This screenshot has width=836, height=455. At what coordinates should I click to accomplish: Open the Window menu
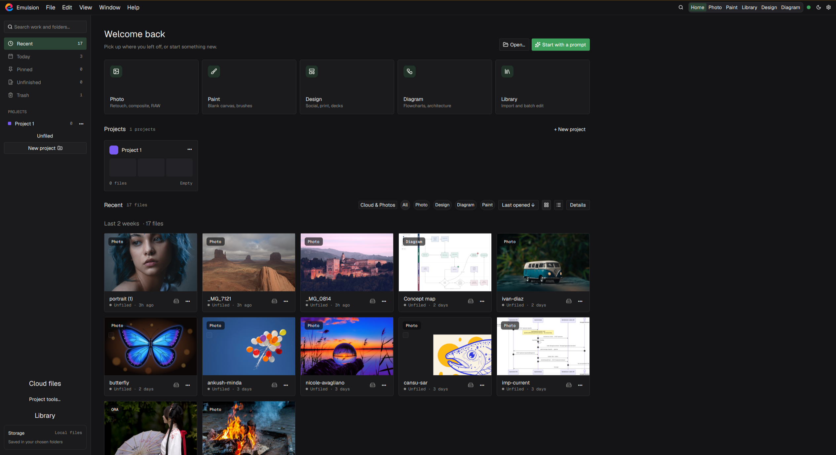pyautogui.click(x=110, y=7)
